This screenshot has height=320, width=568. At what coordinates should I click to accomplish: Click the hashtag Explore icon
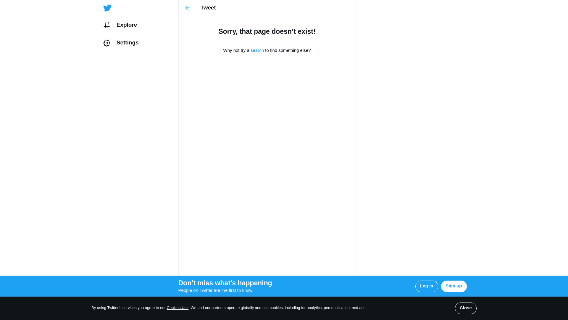click(107, 25)
